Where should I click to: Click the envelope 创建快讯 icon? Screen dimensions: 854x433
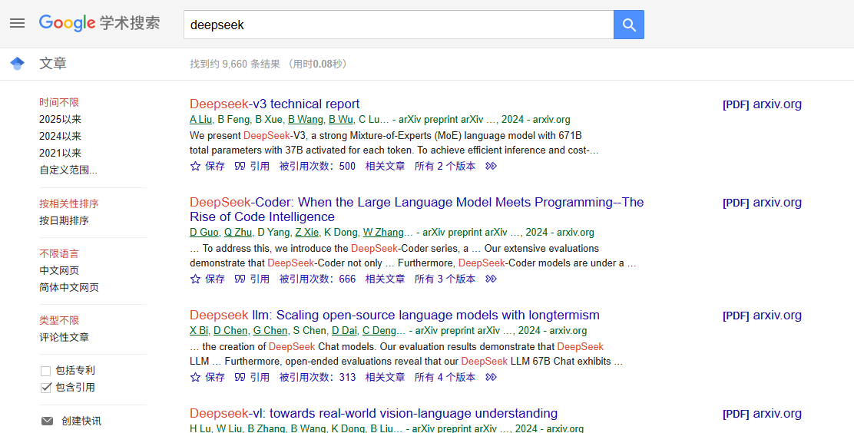pos(48,421)
